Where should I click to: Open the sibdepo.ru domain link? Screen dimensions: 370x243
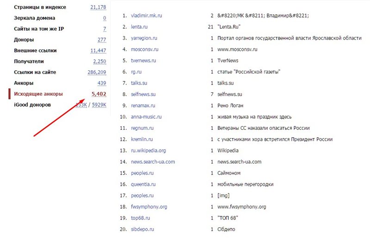142,229
